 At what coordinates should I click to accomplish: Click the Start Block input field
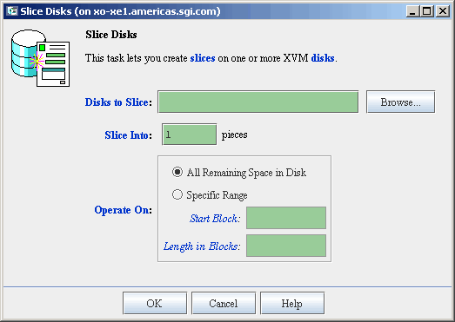286,218
